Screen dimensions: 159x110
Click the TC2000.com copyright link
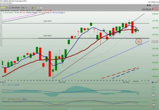153,2
